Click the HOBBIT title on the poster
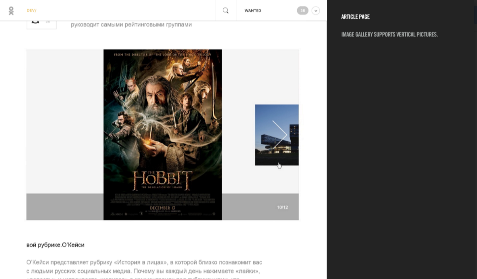This screenshot has width=477, height=279. [x=163, y=179]
